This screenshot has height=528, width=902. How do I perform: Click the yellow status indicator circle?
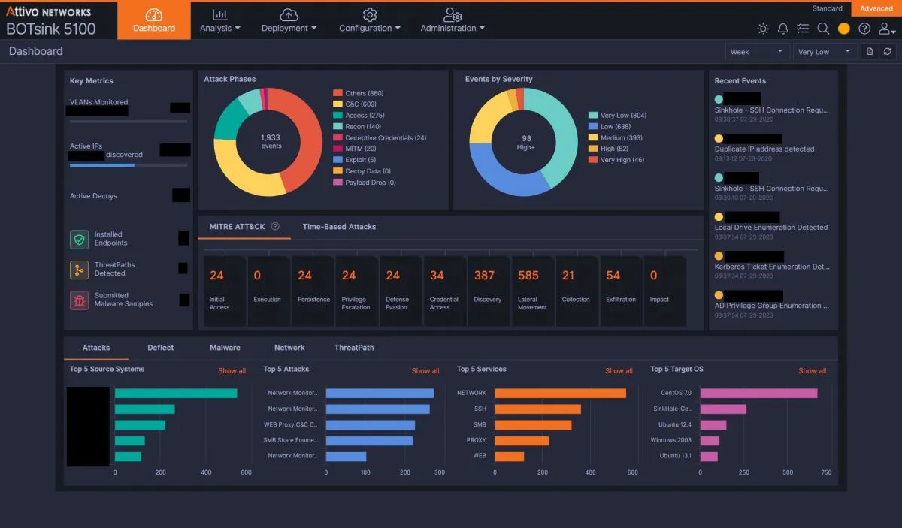[x=843, y=29]
